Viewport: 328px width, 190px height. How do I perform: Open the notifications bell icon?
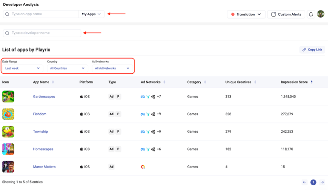(x=311, y=14)
